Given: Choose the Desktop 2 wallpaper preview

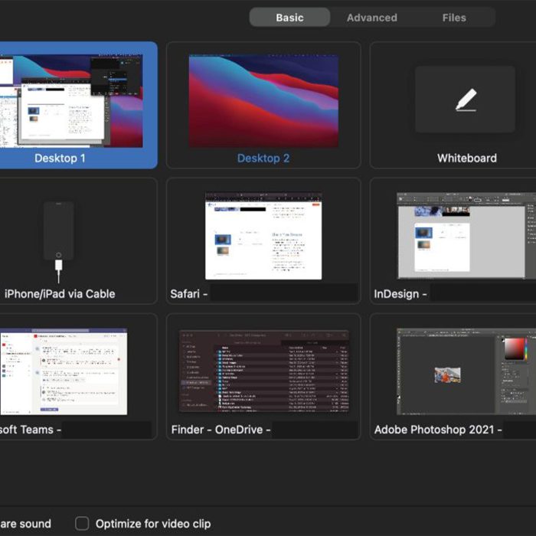Looking at the screenshot, I should pyautogui.click(x=263, y=100).
